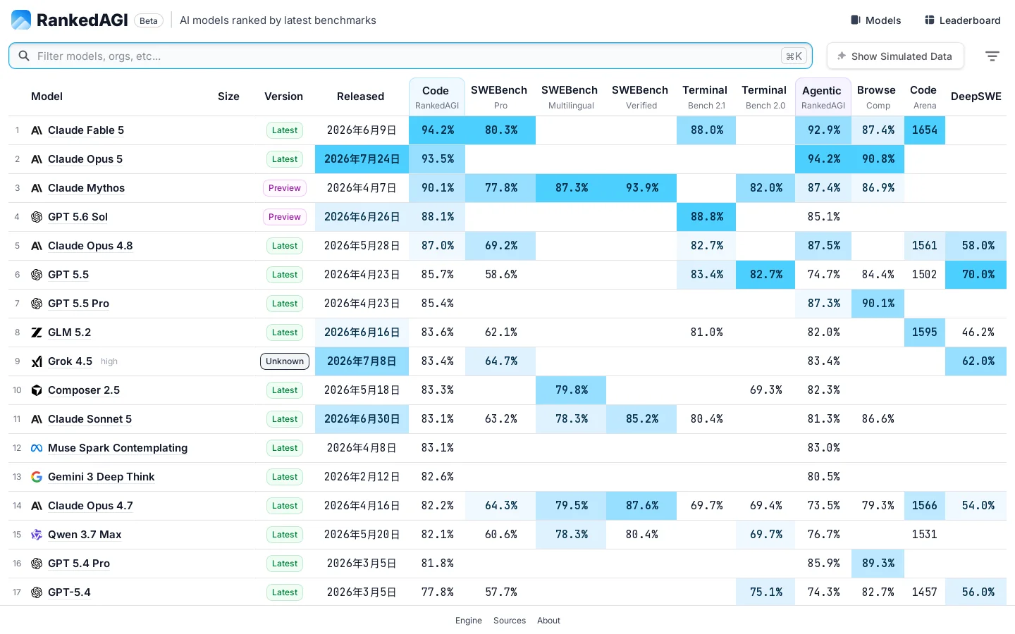Open the GPT 5.5 model link
The image size is (1015, 634).
[x=68, y=275]
